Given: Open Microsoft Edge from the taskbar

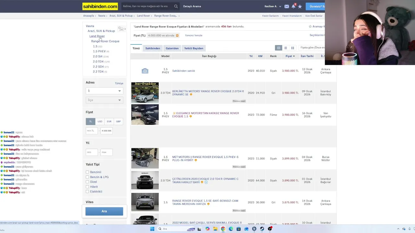Looking at the screenshot, I should (x=231, y=229).
